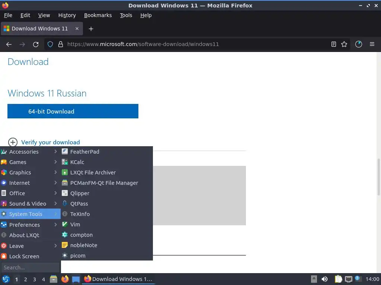Launch KCalc calculator

click(x=107, y=162)
